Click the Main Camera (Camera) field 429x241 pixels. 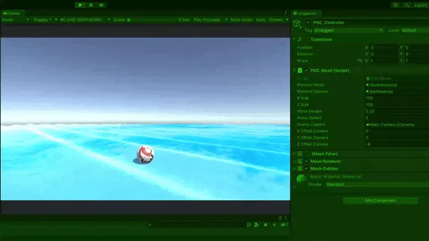tap(397, 124)
